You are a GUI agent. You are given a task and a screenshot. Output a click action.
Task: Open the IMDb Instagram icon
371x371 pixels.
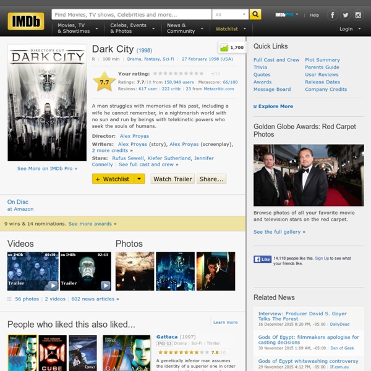point(358,15)
